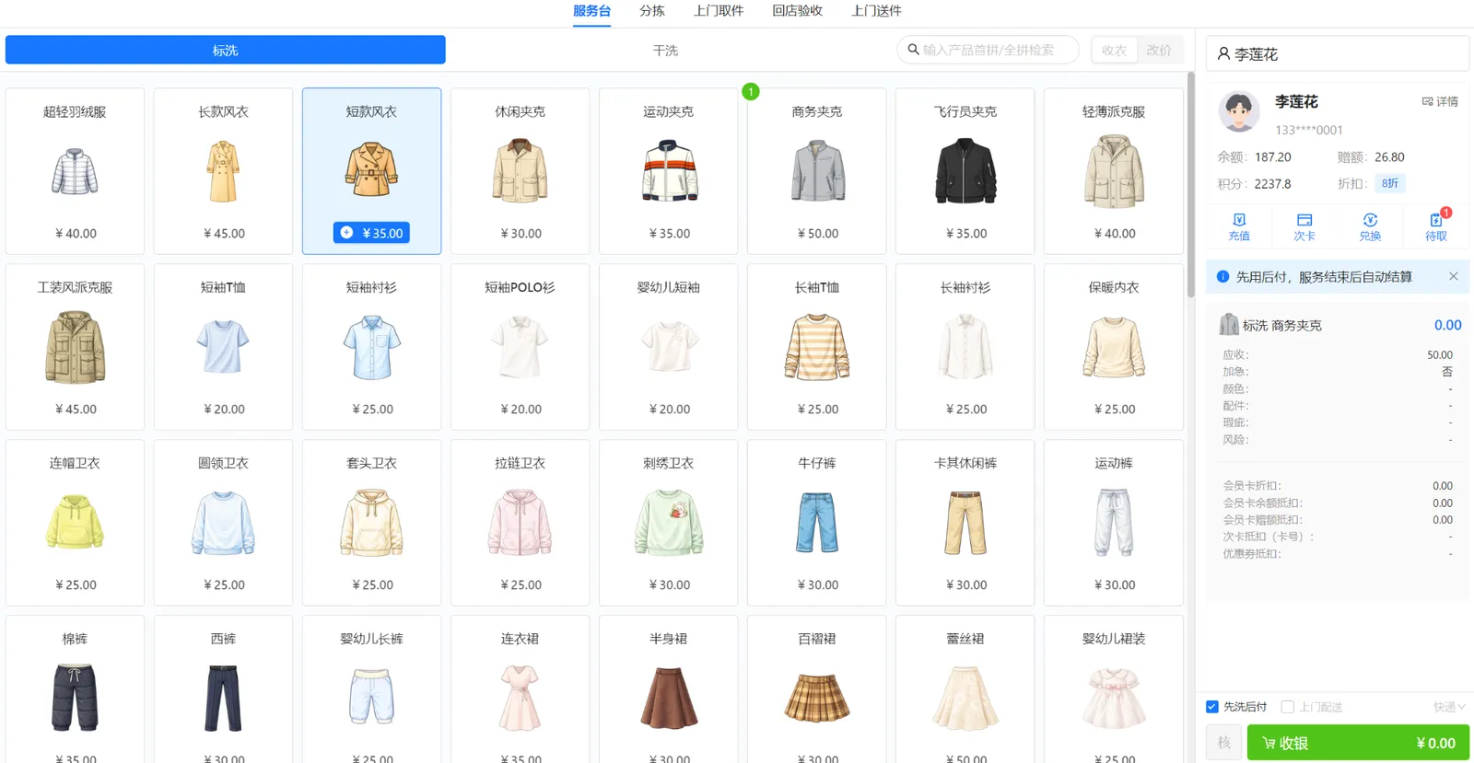Click the 8折 discount tag

tap(1390, 183)
